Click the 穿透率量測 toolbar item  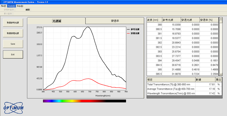9,10
